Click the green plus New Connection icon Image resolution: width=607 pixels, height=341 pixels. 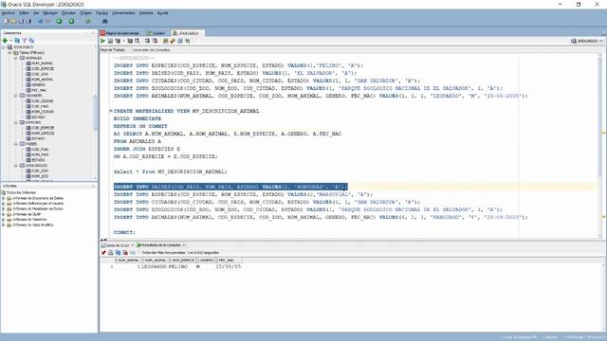click(5, 40)
